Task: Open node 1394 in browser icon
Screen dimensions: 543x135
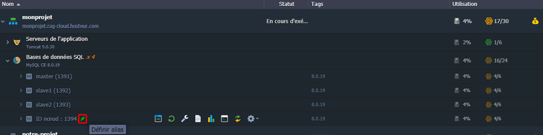Action: coord(158,119)
